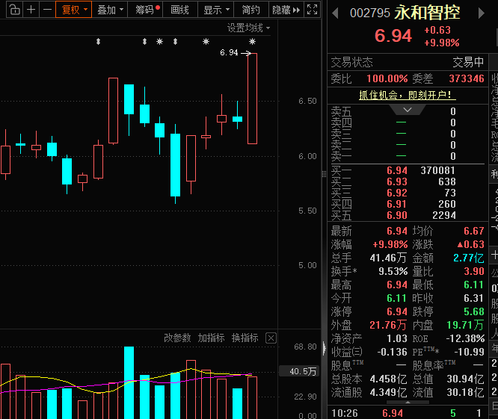Image resolution: width=498 pixels, height=419 pixels.
Task: Click the 隐藏 hide panel toggle
Action: (285, 10)
